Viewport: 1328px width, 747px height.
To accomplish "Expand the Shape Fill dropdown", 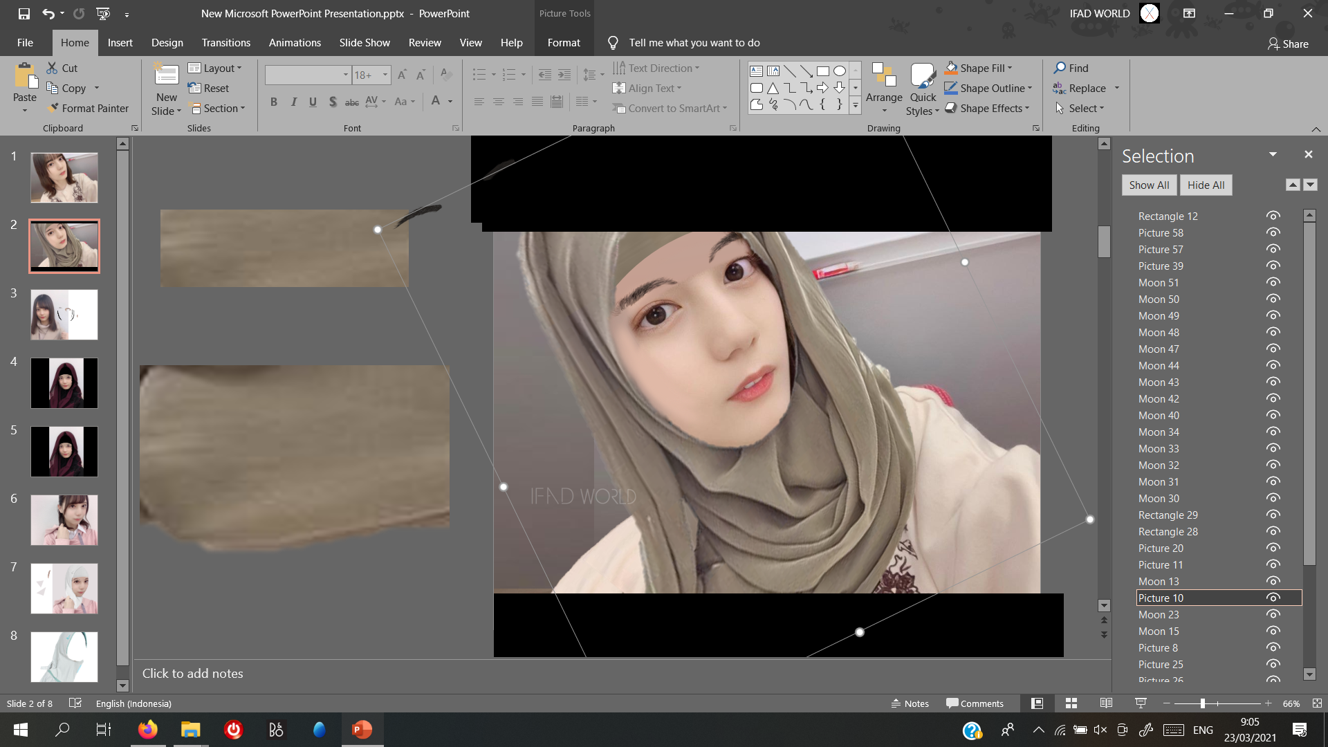I will click(1010, 68).
